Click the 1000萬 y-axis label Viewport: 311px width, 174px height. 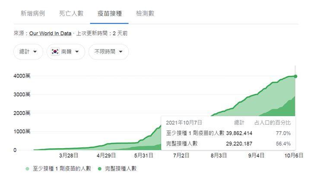pos(22,131)
